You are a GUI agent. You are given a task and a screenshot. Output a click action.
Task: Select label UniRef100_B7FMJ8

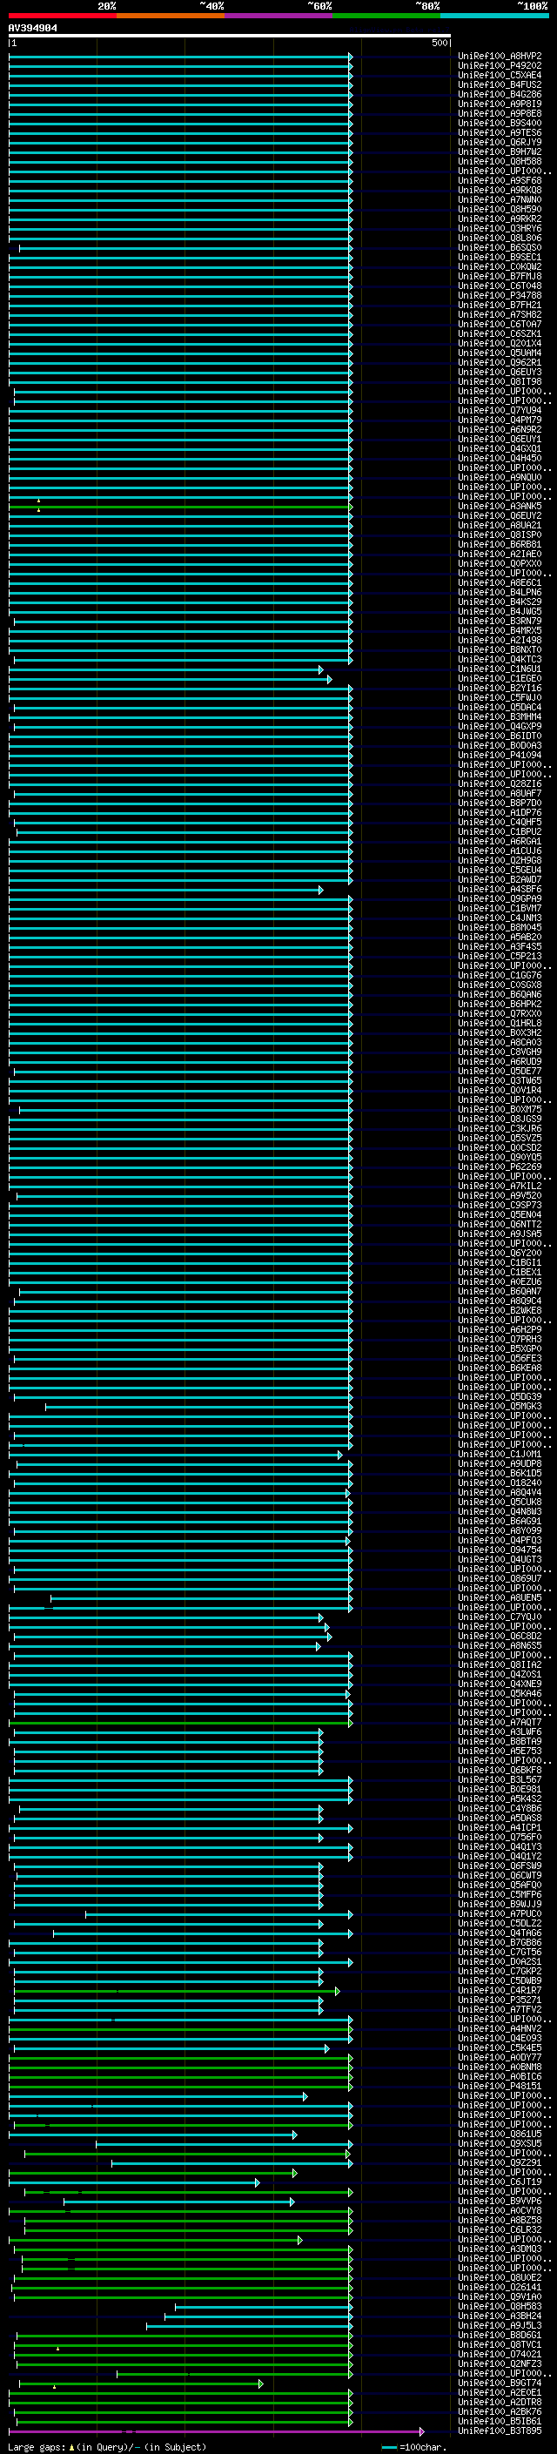500,276
